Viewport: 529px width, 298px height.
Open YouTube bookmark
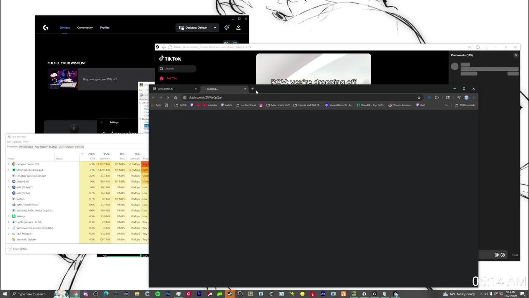click(210, 105)
